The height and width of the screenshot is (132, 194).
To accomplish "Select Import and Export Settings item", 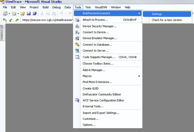I will (x=108, y=113).
